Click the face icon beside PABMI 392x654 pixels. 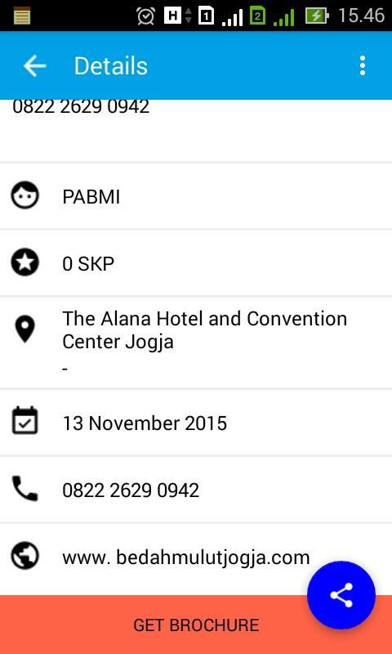click(x=25, y=195)
